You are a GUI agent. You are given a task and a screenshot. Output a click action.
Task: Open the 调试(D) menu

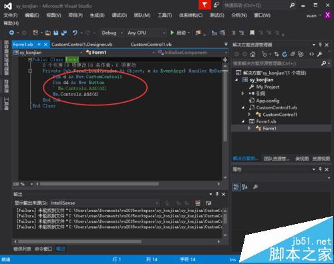coord(120,15)
